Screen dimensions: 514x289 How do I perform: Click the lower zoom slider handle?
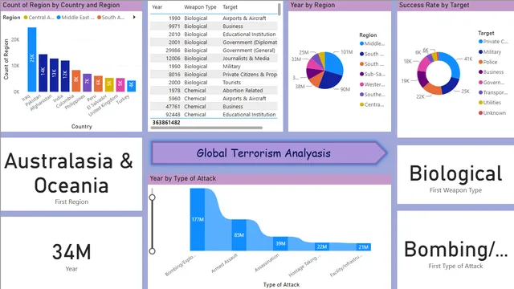[x=152, y=251]
